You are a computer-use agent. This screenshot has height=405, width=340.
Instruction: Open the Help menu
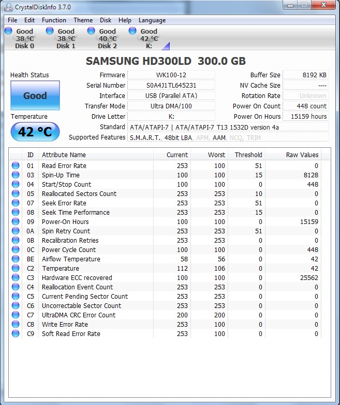coord(125,20)
